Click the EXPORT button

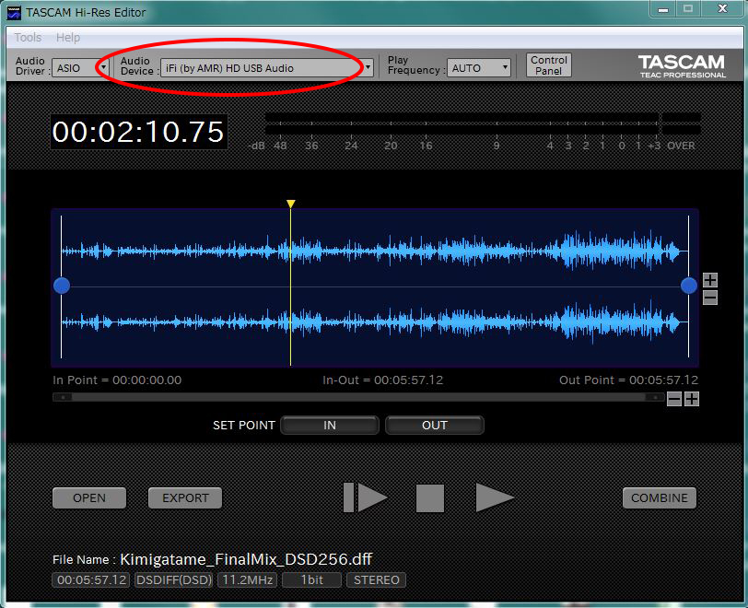coord(184,497)
